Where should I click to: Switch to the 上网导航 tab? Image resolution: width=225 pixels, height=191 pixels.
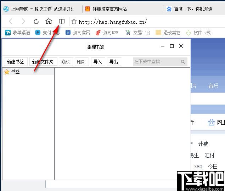click(x=41, y=9)
